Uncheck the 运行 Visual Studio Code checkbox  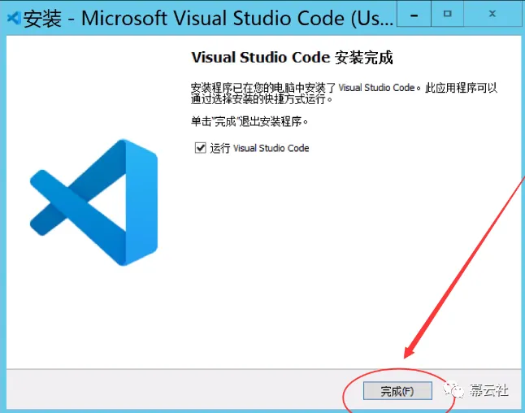tap(200, 148)
